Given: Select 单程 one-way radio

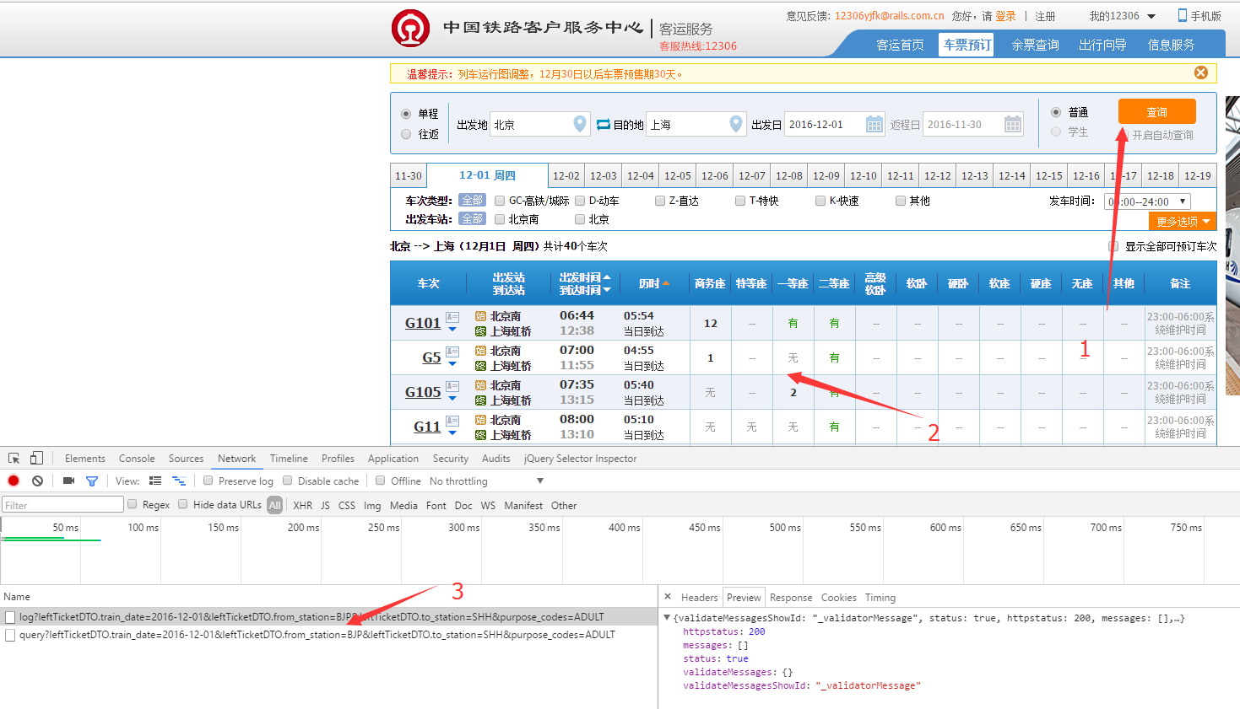Looking at the screenshot, I should pos(406,114).
